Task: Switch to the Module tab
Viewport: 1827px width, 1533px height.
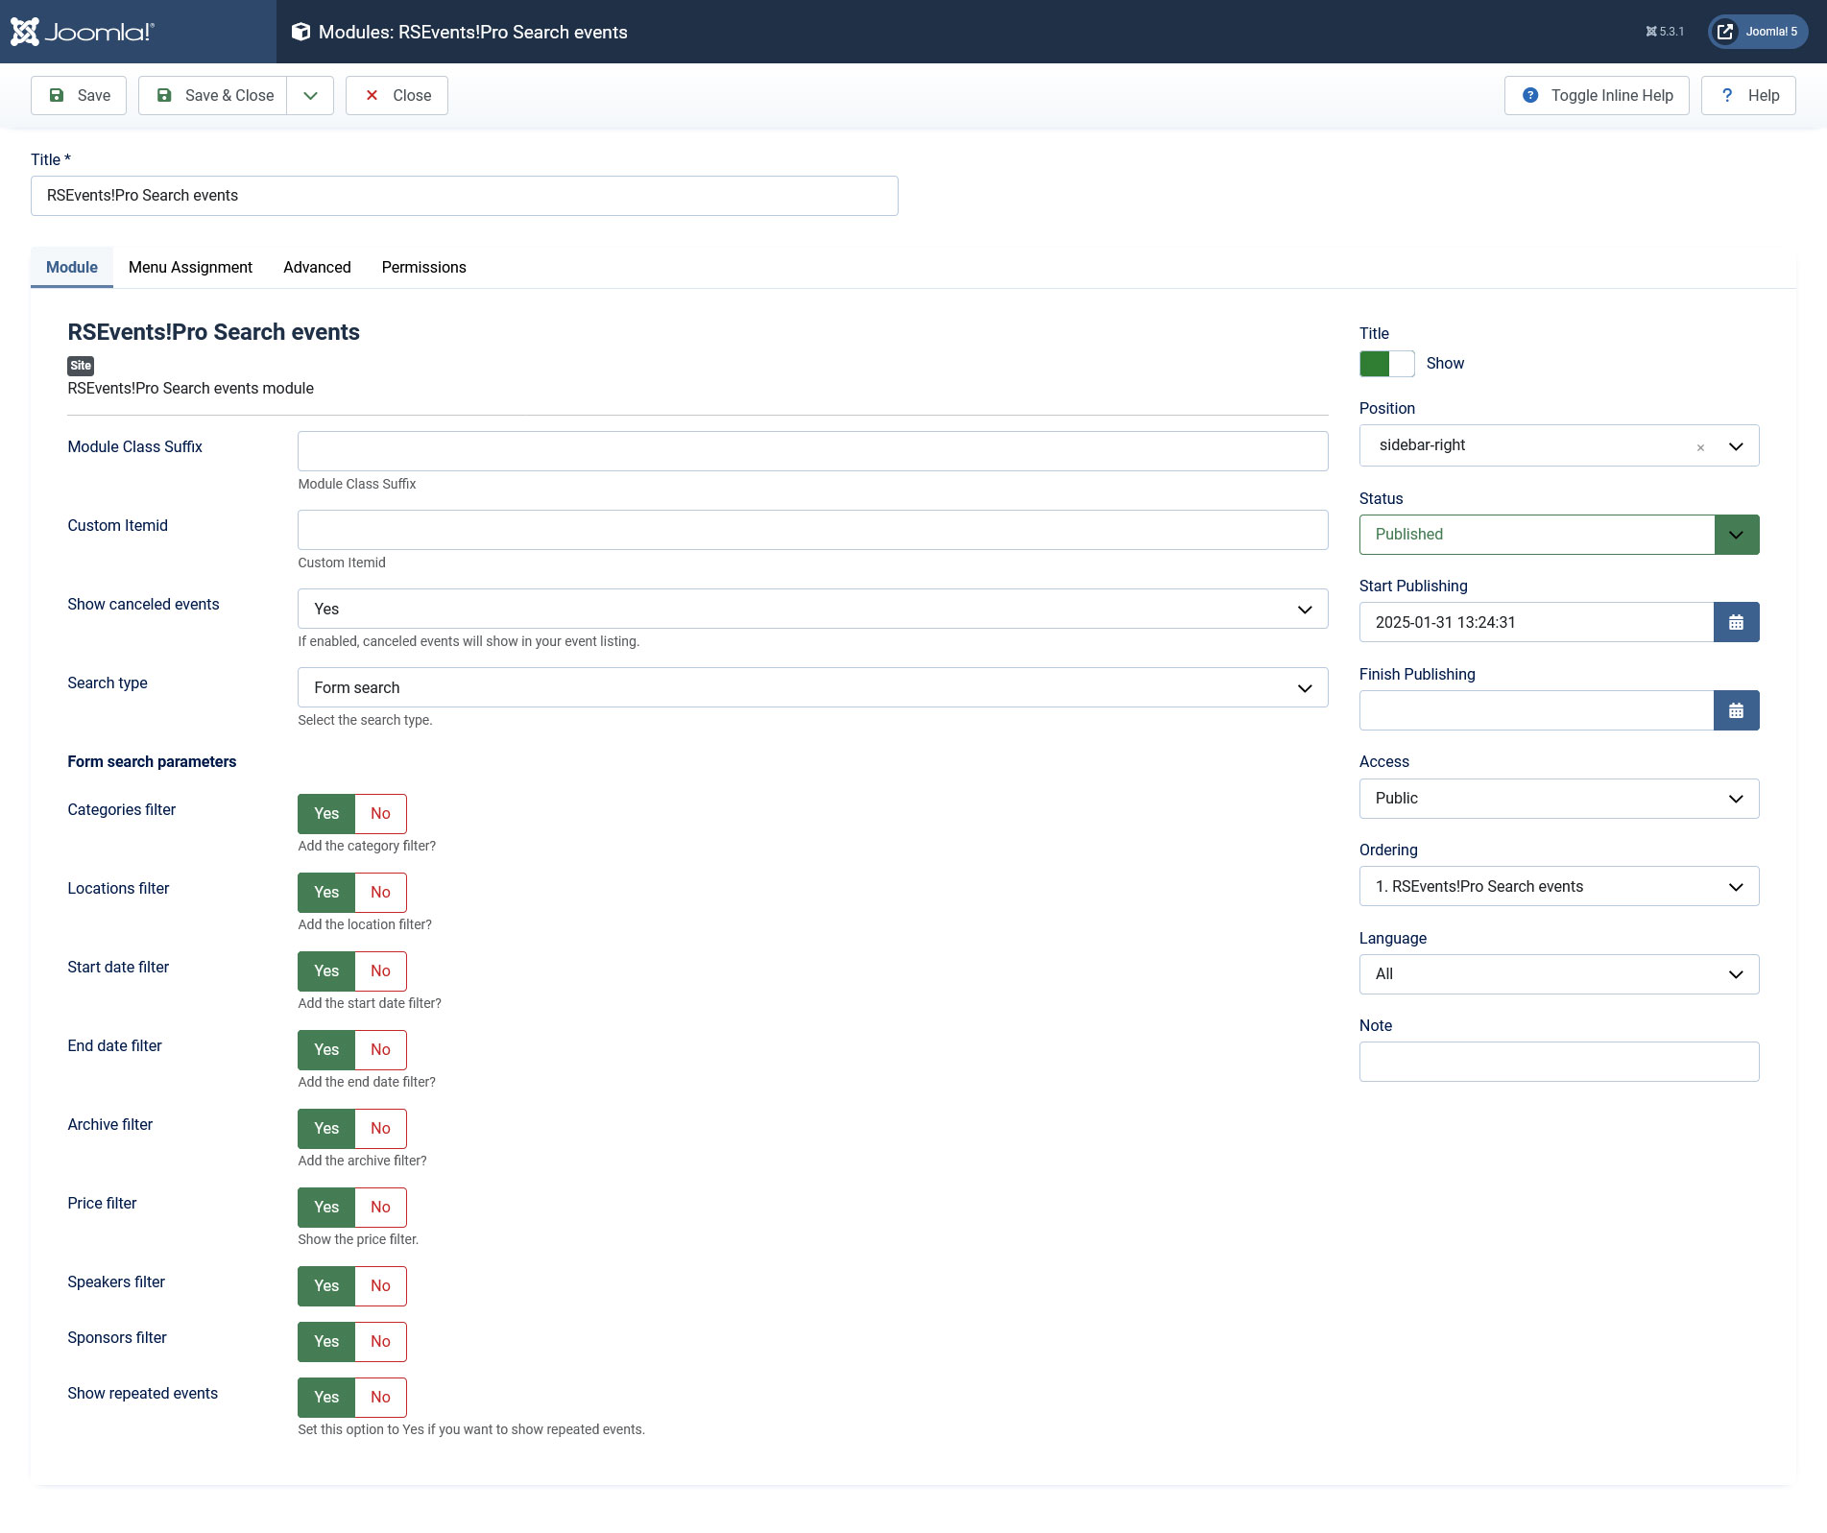Action: tap(72, 267)
